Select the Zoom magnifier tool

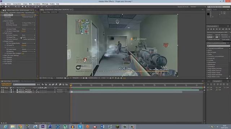[9, 6]
